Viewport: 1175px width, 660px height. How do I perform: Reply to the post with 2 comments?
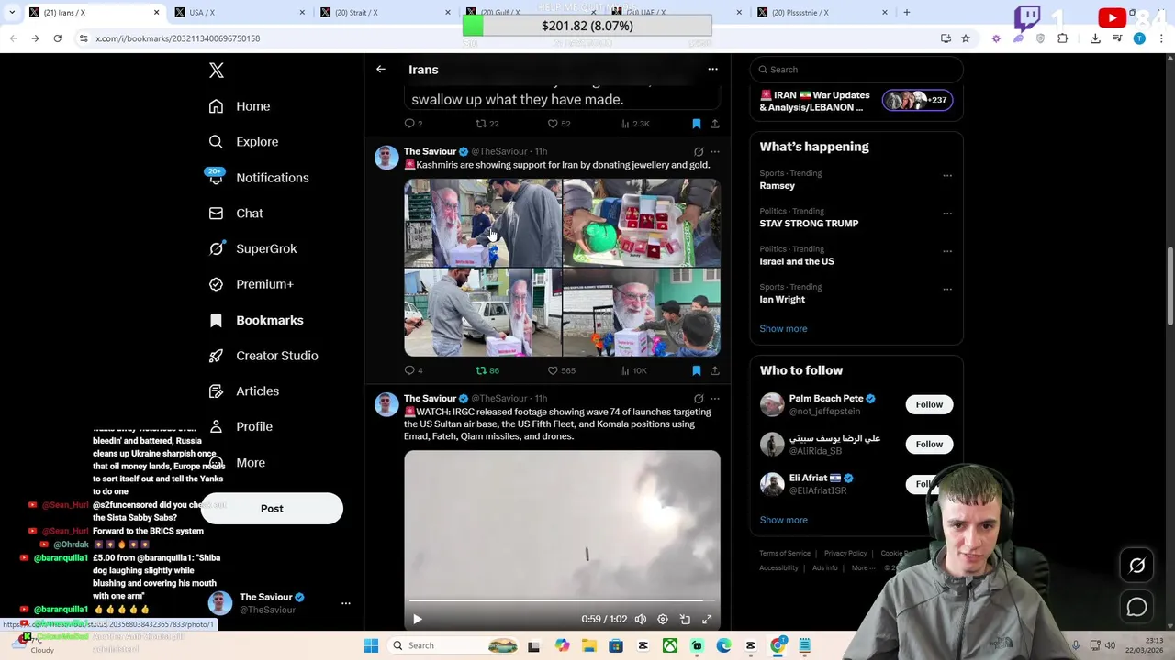click(x=413, y=124)
